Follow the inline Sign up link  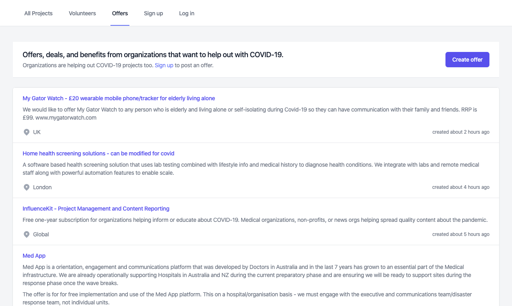(x=164, y=65)
